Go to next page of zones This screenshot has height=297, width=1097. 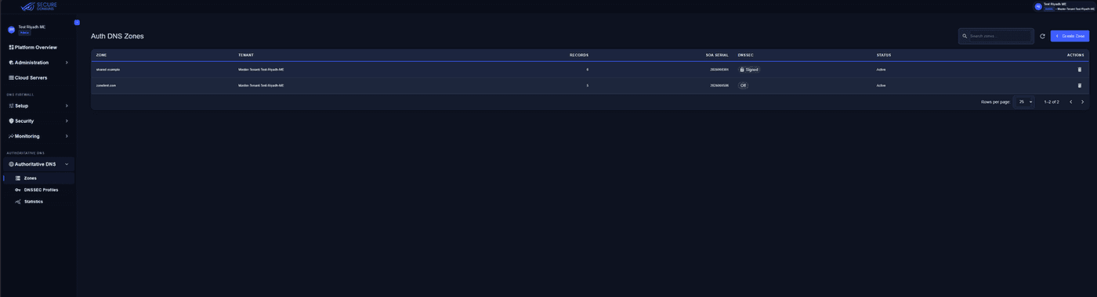pyautogui.click(x=1083, y=102)
